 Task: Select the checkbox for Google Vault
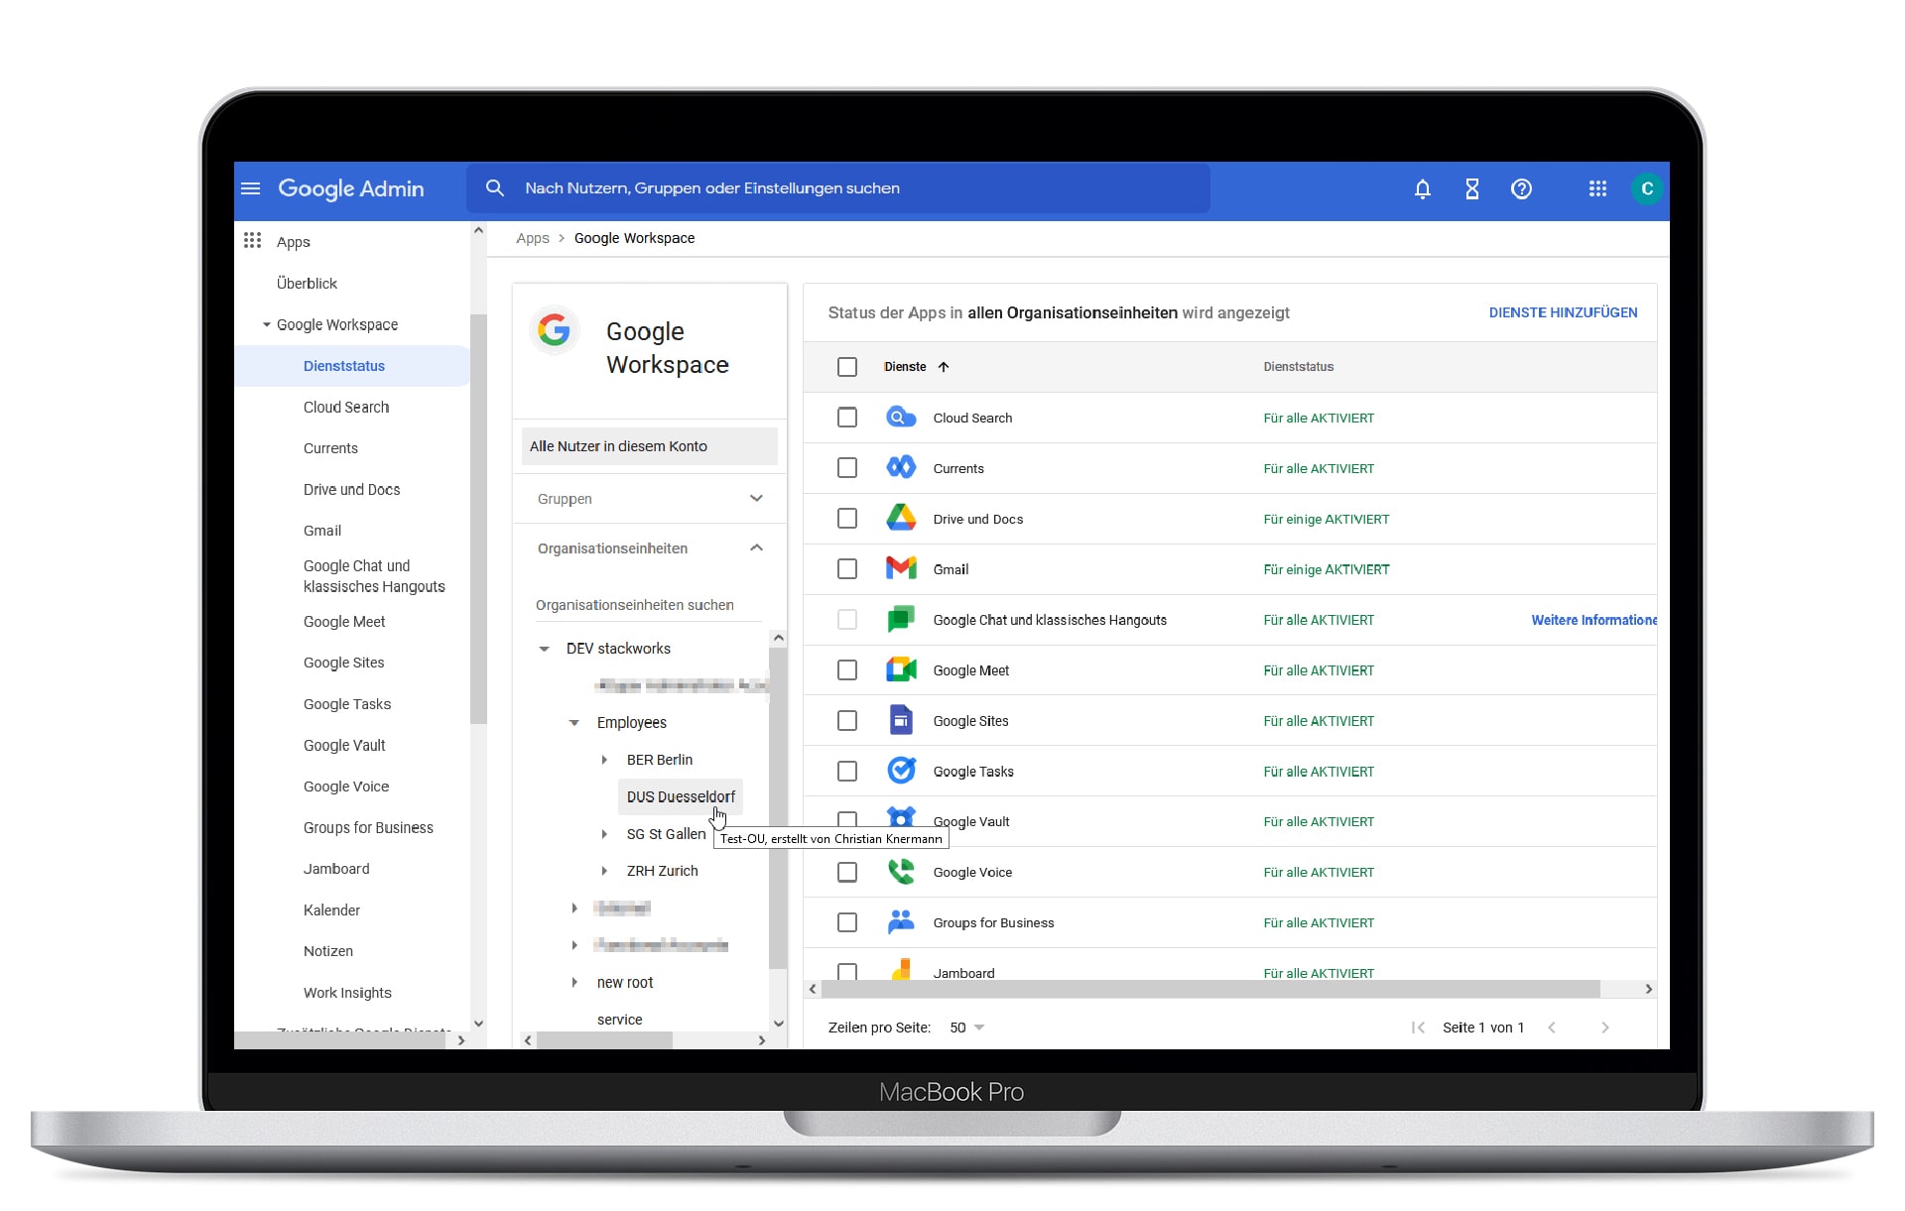[847, 821]
